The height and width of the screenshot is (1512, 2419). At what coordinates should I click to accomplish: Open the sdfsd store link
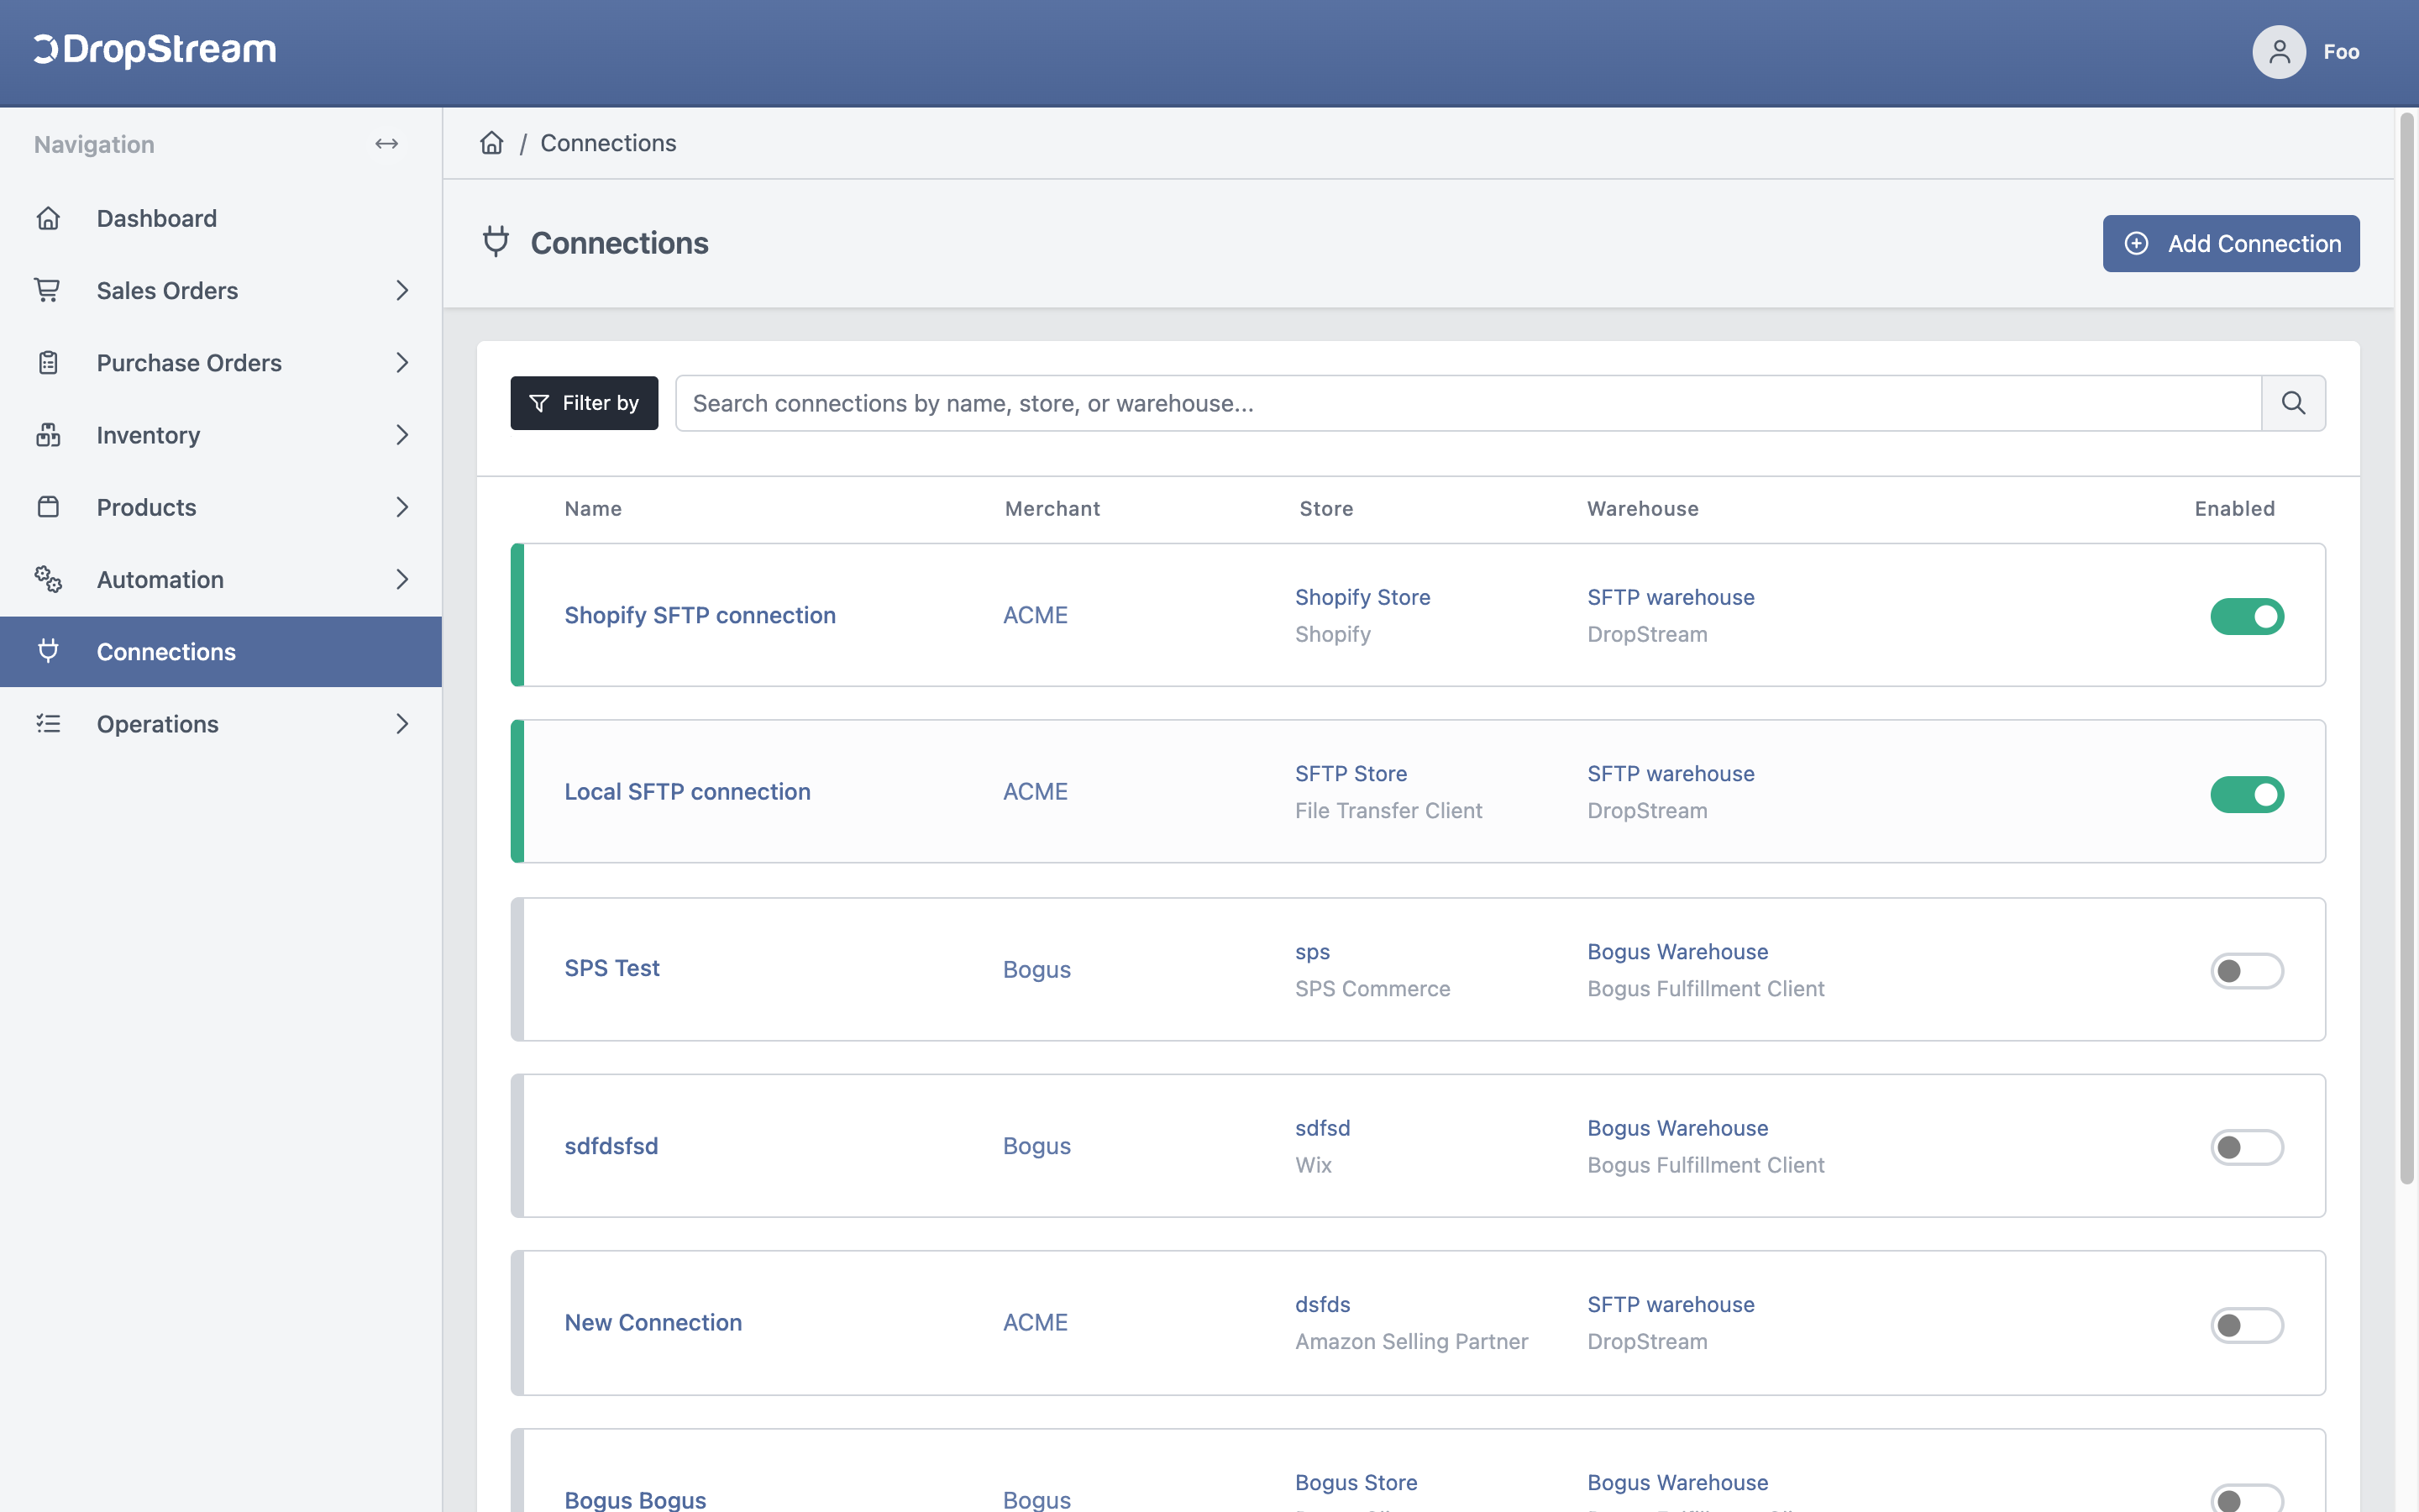pos(1322,1128)
